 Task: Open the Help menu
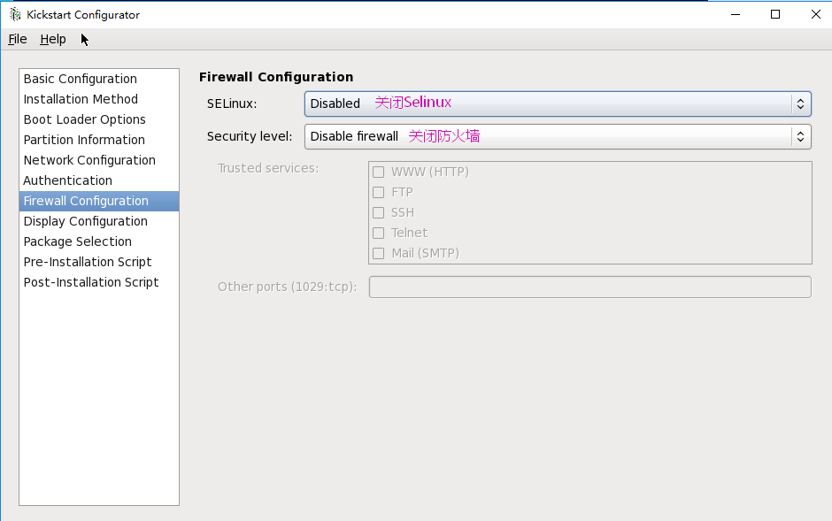[53, 39]
